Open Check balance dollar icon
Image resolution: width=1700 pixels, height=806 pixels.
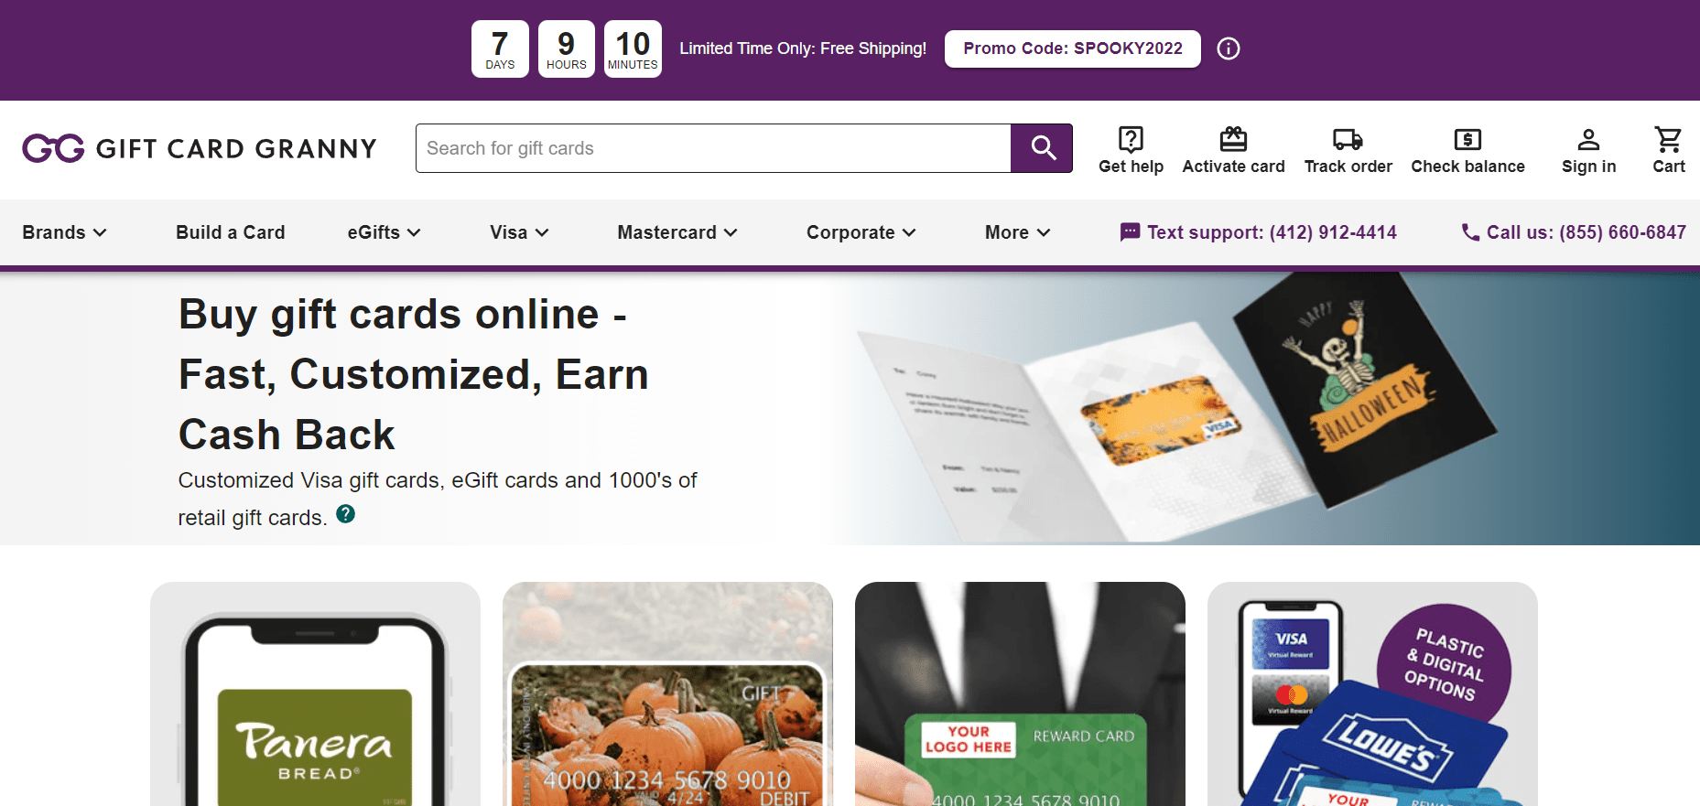pos(1467,139)
